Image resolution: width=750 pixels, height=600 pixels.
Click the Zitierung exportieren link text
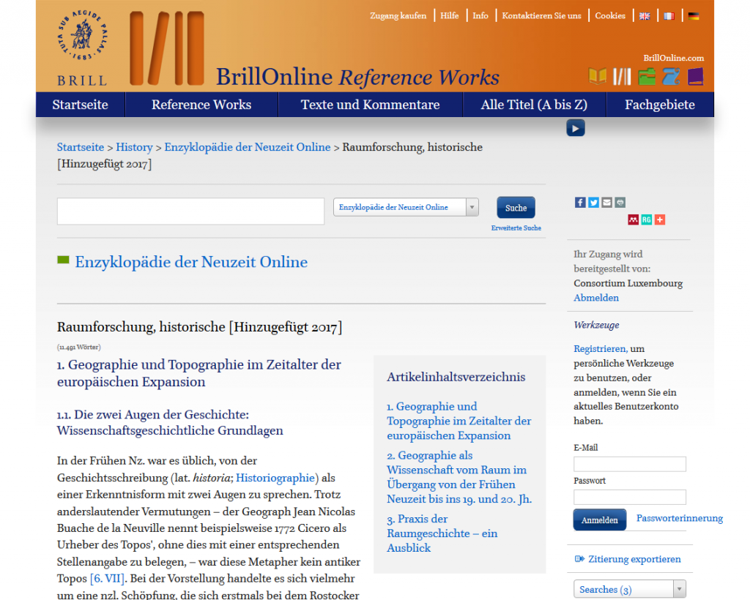[x=634, y=559]
